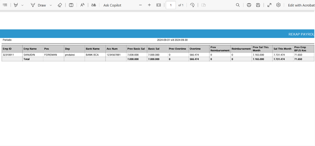Open Find in document
This screenshot has width=315, height=146.
tap(238, 5)
